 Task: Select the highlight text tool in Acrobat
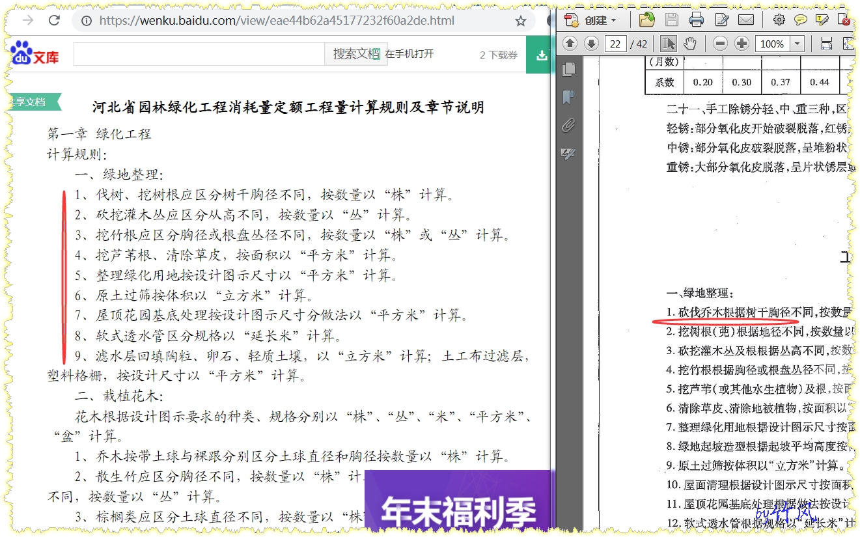coord(822,20)
